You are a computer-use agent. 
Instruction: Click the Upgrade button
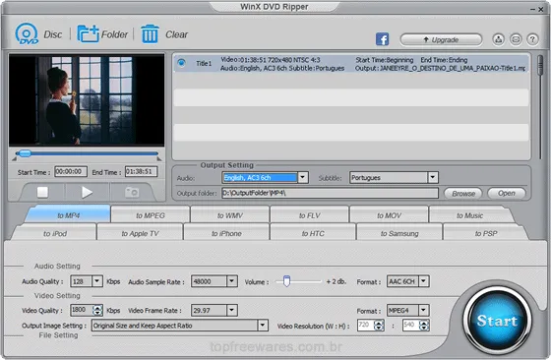(x=441, y=39)
